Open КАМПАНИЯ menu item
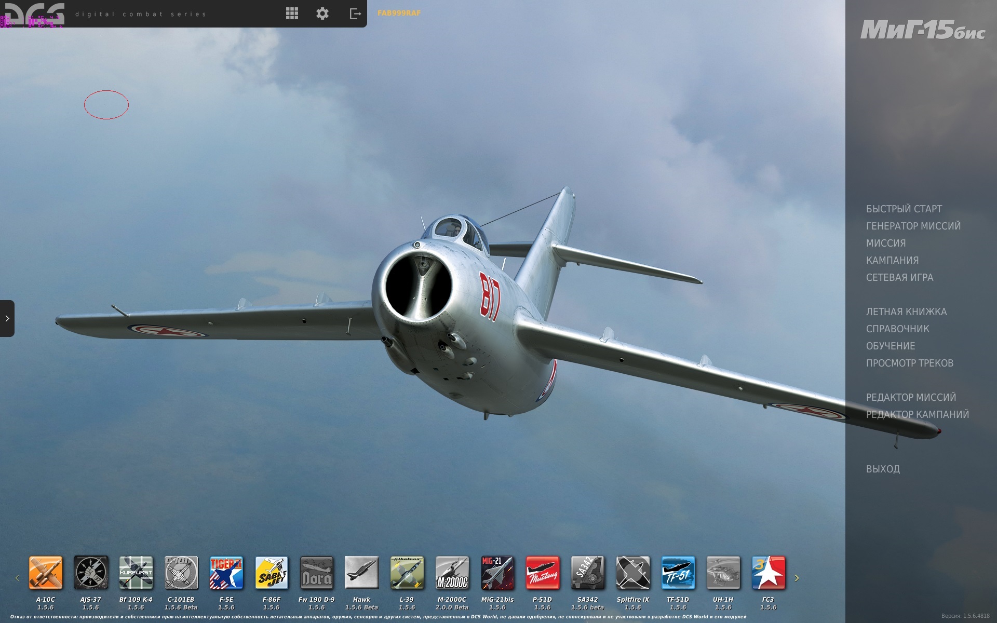The image size is (997, 623). (x=892, y=260)
